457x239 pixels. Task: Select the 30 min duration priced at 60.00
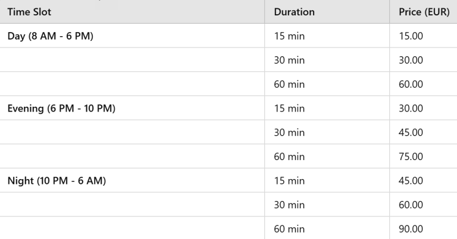click(289, 205)
